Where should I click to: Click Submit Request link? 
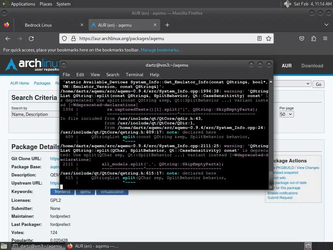280,198
